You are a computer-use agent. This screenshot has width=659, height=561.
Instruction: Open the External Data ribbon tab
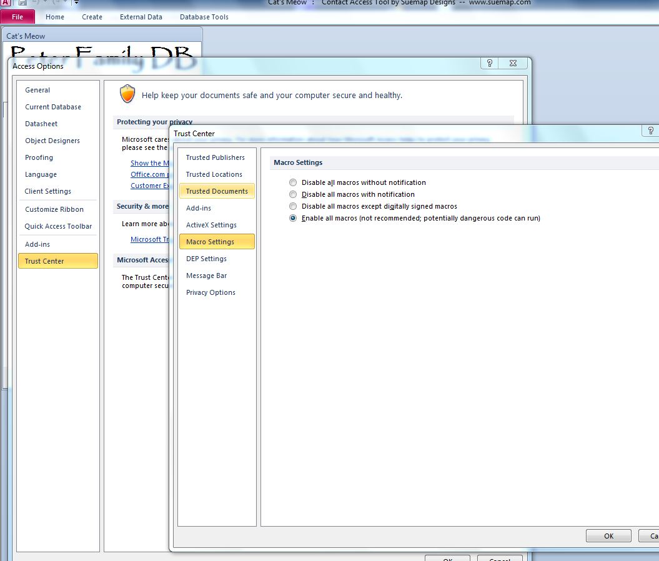(x=141, y=17)
